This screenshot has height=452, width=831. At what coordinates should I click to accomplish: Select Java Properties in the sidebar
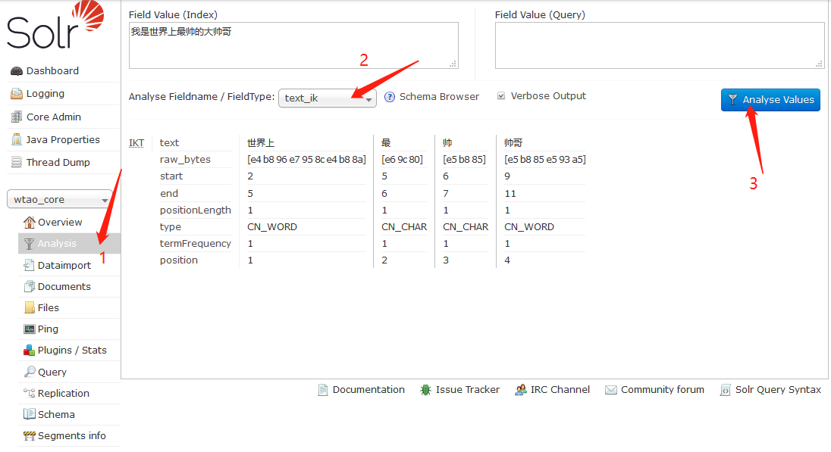pyautogui.click(x=63, y=140)
